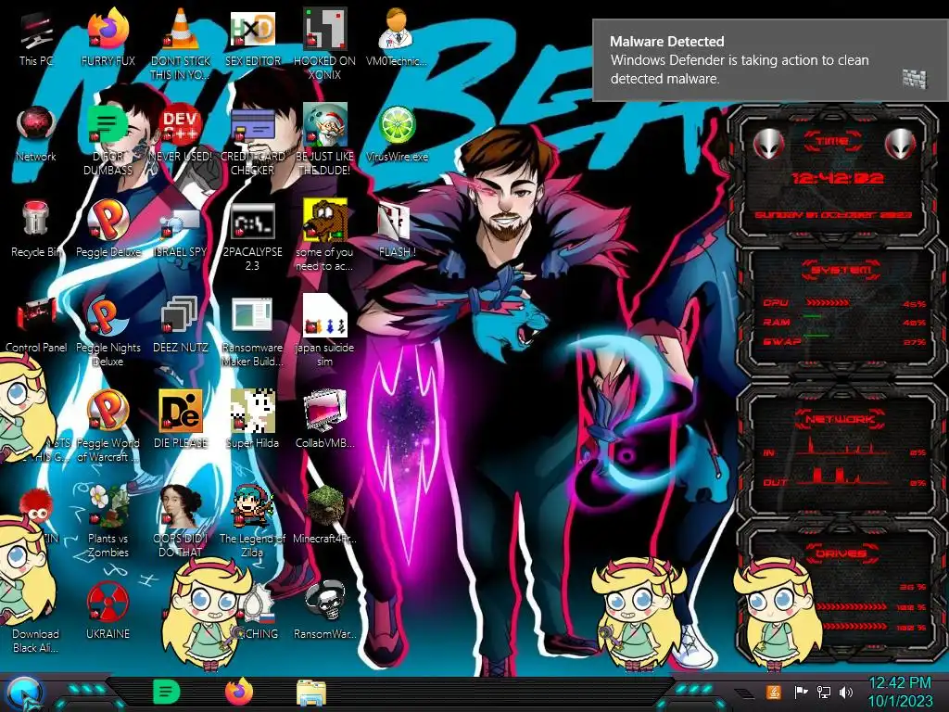Open the FLASH ! shortcut
Screen dimensions: 949x712
click(x=397, y=231)
